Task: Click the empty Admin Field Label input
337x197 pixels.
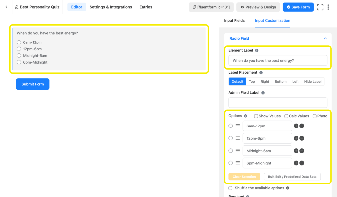Action: point(278,102)
